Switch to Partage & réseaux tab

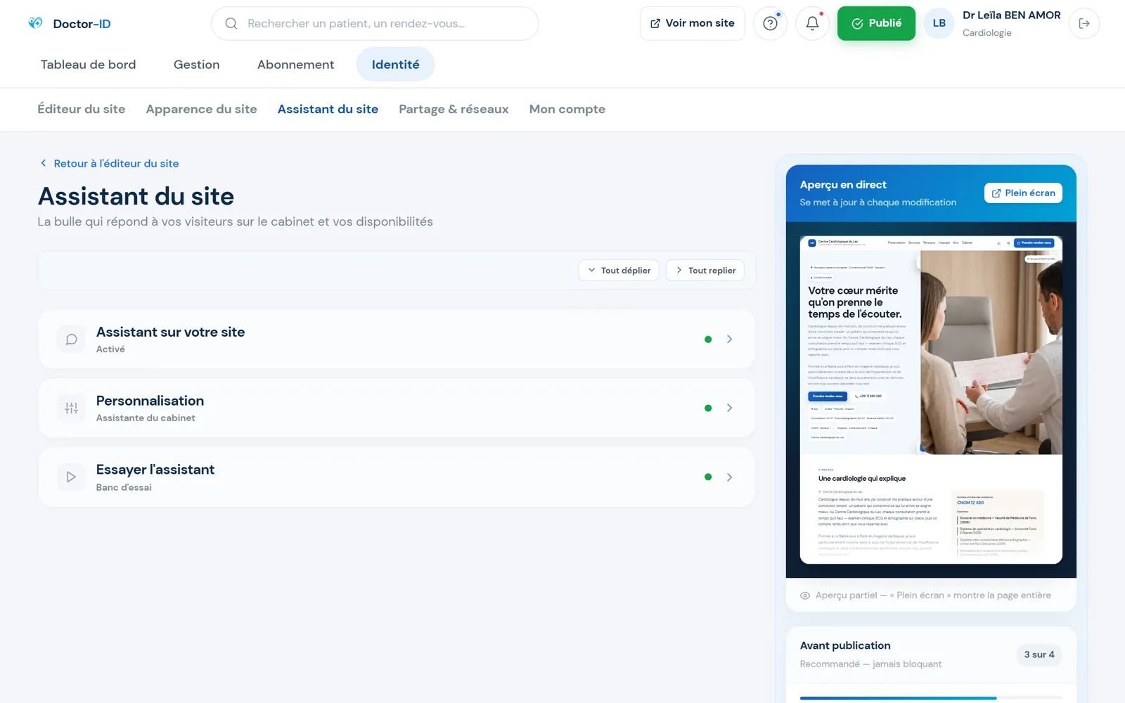pyautogui.click(x=454, y=110)
